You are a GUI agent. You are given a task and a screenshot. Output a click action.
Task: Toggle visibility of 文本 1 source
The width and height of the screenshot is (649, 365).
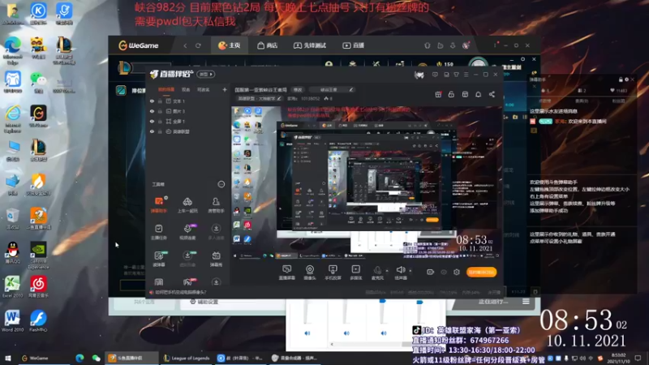coord(152,101)
